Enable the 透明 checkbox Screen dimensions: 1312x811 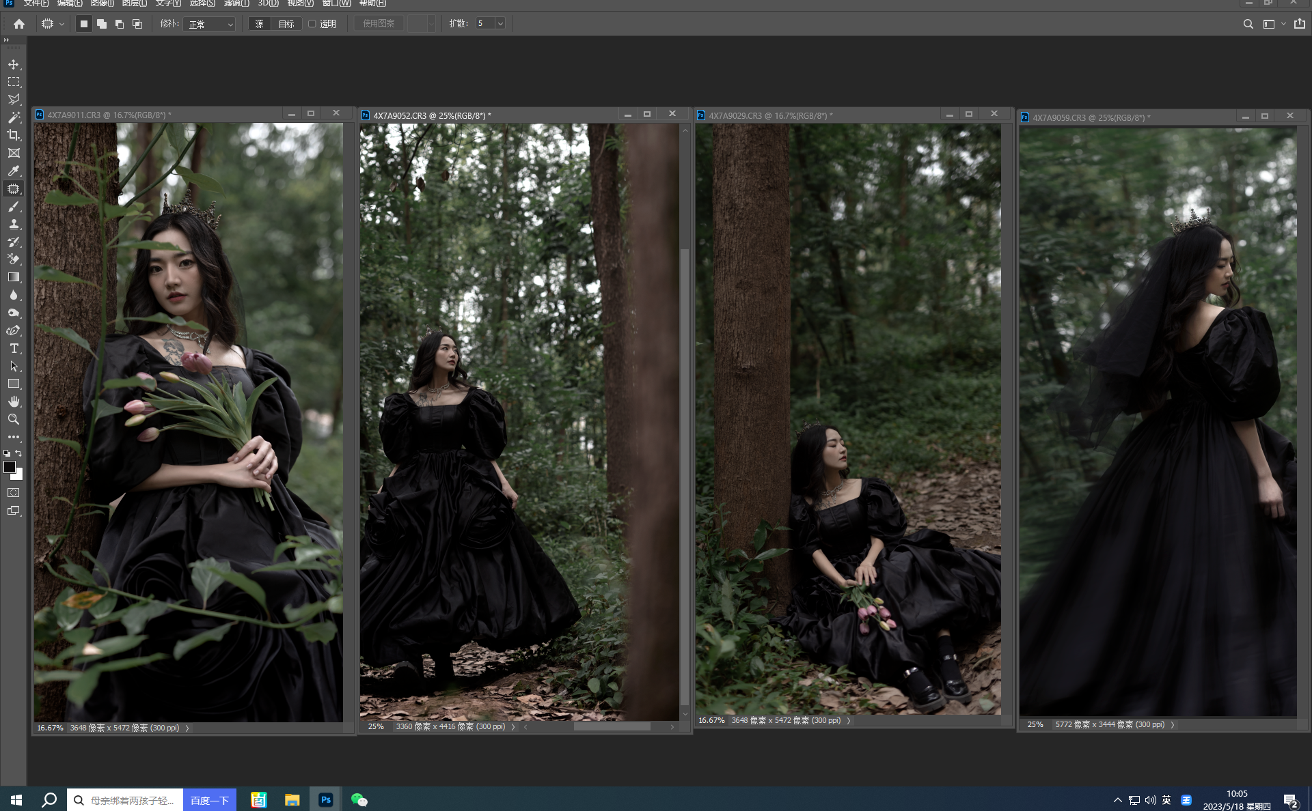(x=312, y=24)
